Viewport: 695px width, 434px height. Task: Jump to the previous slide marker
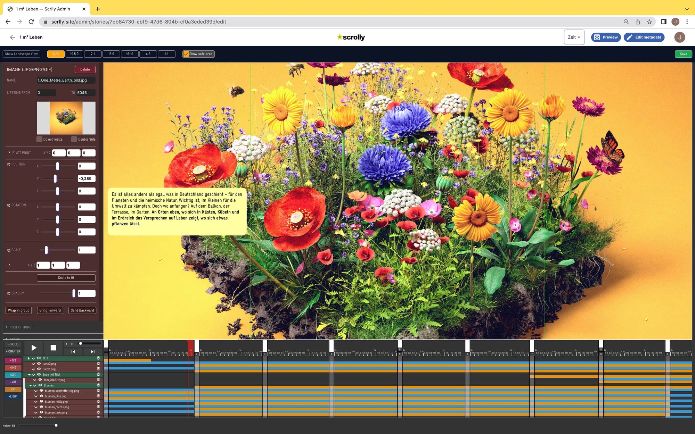click(73, 352)
